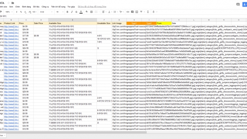Image resolution: width=247 pixels, height=139 pixels.
Task: Expand the merge cells dropdown arrow
Action: (99, 12)
